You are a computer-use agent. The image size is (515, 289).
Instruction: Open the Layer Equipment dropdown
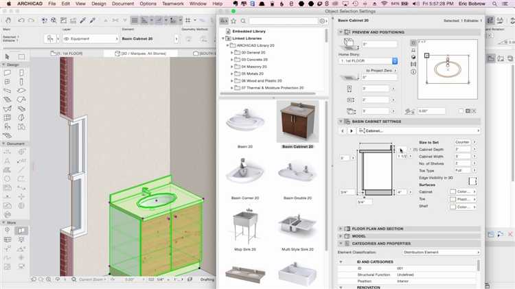91,38
